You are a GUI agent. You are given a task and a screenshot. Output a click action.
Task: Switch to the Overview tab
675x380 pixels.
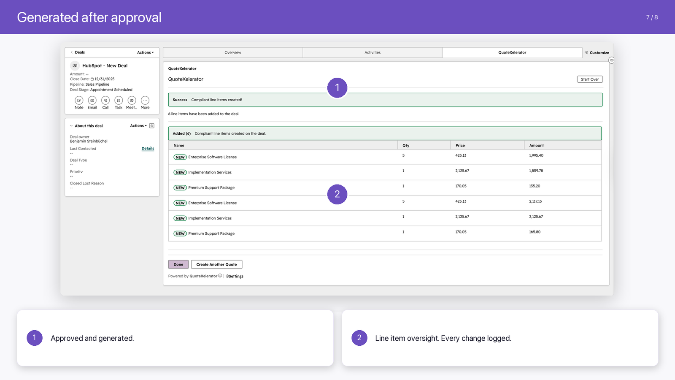[x=233, y=52]
